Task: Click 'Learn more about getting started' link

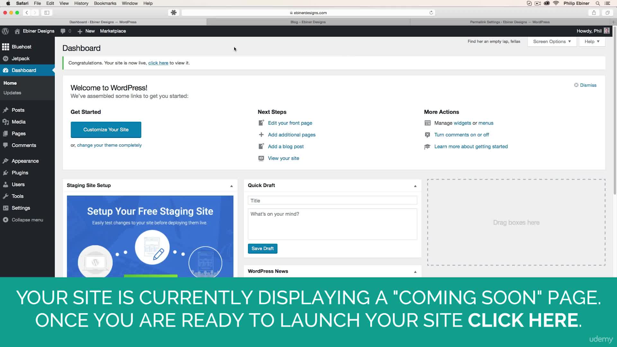Action: pos(471,147)
